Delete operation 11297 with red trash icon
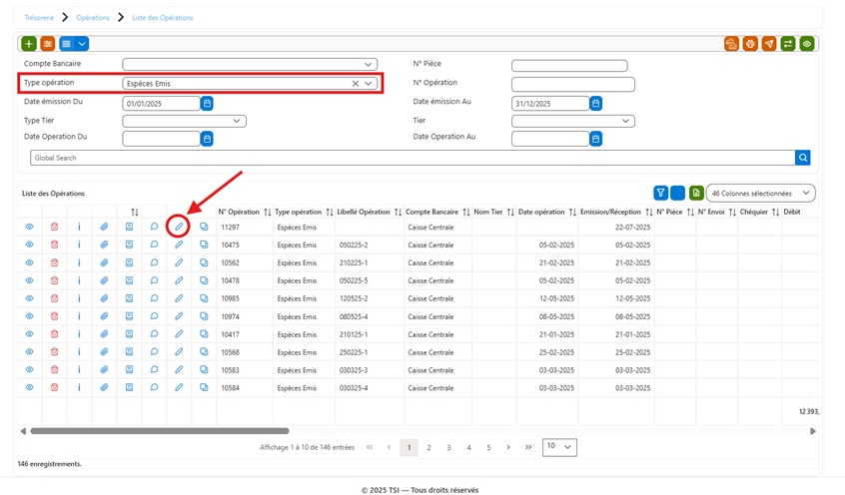 tap(54, 227)
